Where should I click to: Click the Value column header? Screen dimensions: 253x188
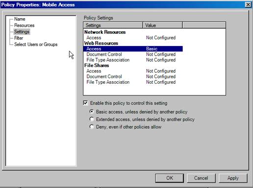click(x=163, y=25)
